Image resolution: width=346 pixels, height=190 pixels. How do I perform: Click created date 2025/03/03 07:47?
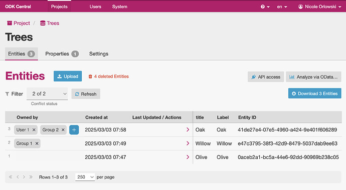(105, 157)
